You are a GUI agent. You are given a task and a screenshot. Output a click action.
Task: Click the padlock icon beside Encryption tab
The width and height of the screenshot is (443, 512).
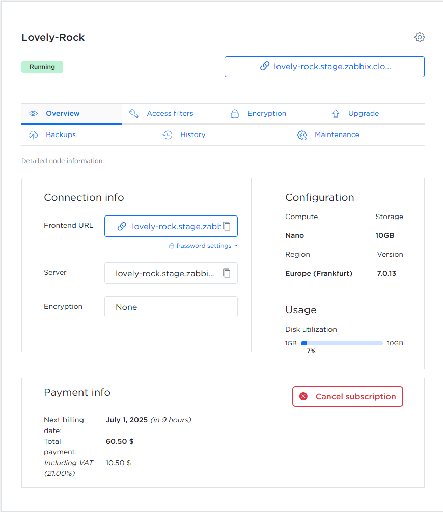click(x=235, y=114)
